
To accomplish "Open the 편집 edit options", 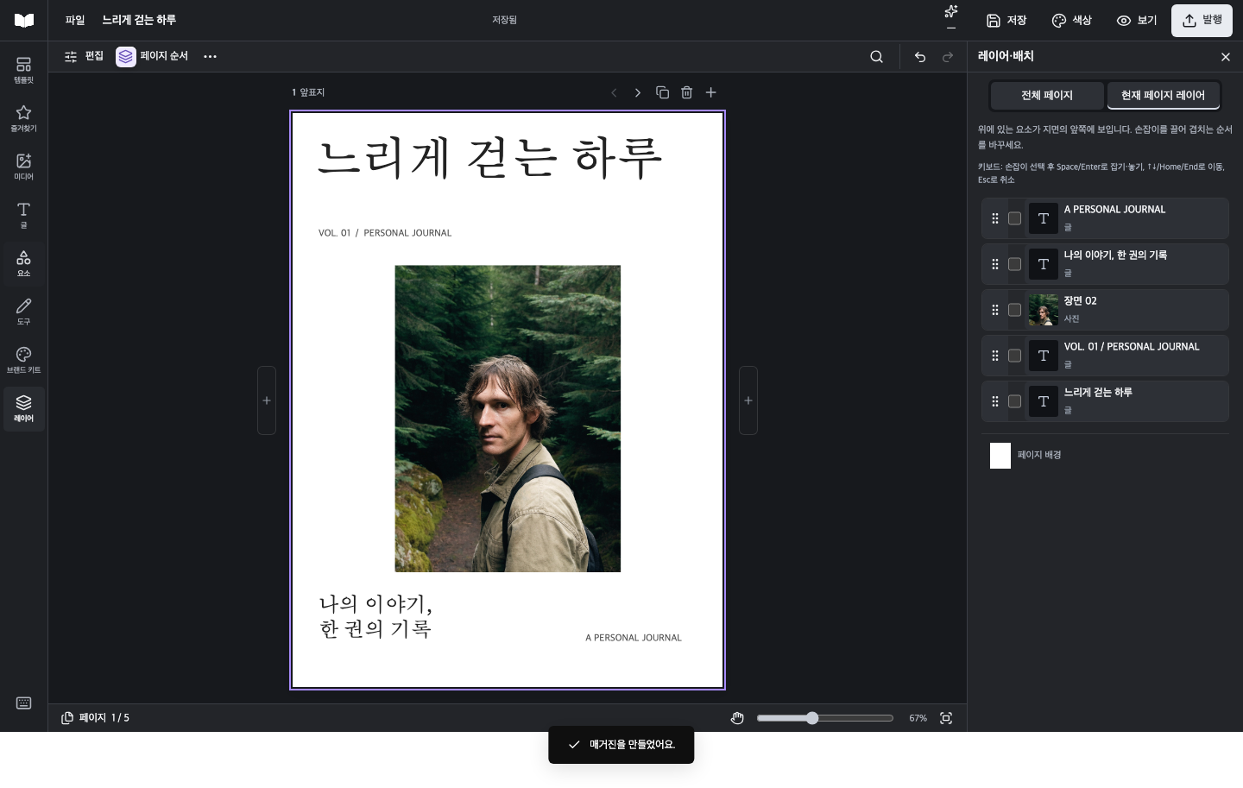I will pyautogui.click(x=83, y=56).
